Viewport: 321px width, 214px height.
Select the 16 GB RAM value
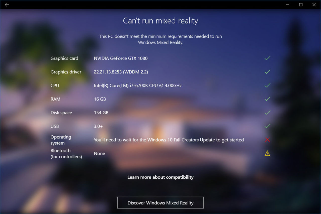click(x=100, y=99)
